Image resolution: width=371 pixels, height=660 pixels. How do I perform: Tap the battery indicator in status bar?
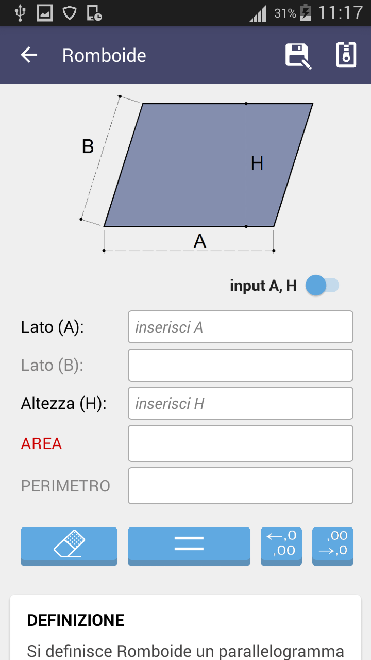306,12
